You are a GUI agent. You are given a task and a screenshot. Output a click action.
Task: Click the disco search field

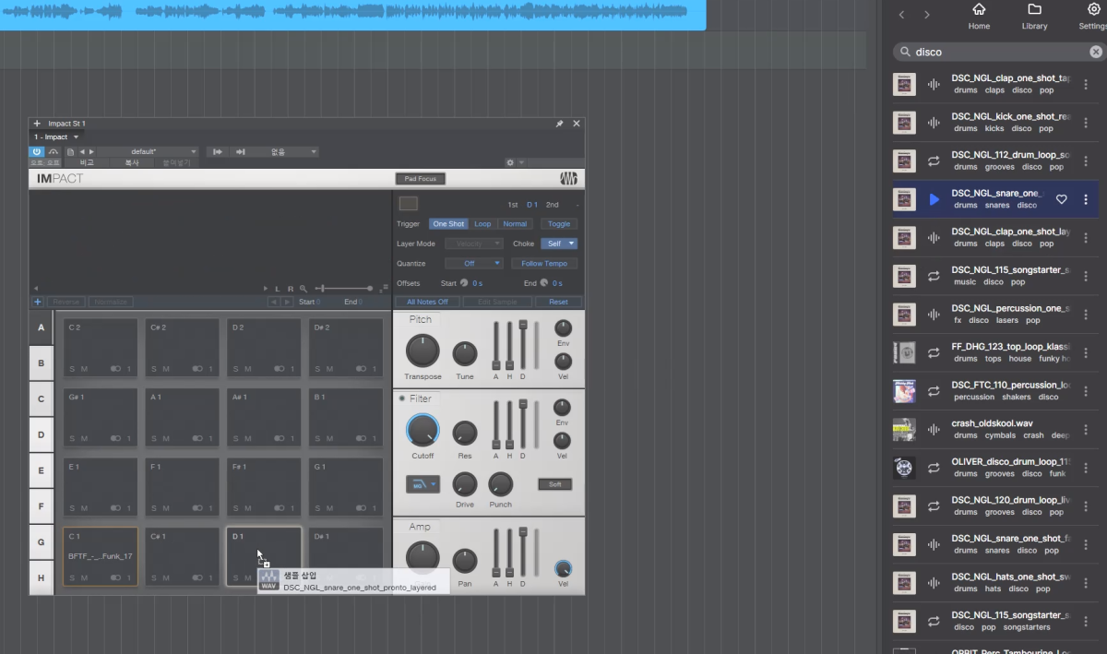999,53
